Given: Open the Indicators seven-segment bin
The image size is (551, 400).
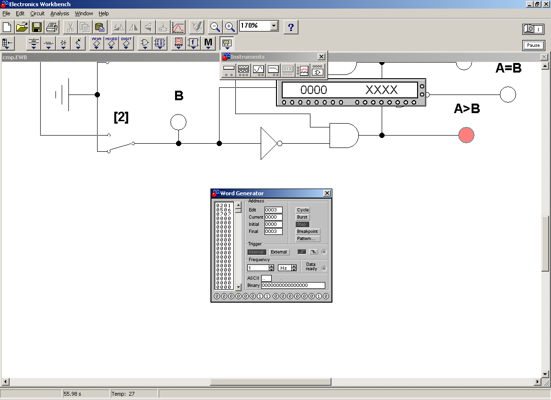Looking at the screenshot, I should 178,43.
